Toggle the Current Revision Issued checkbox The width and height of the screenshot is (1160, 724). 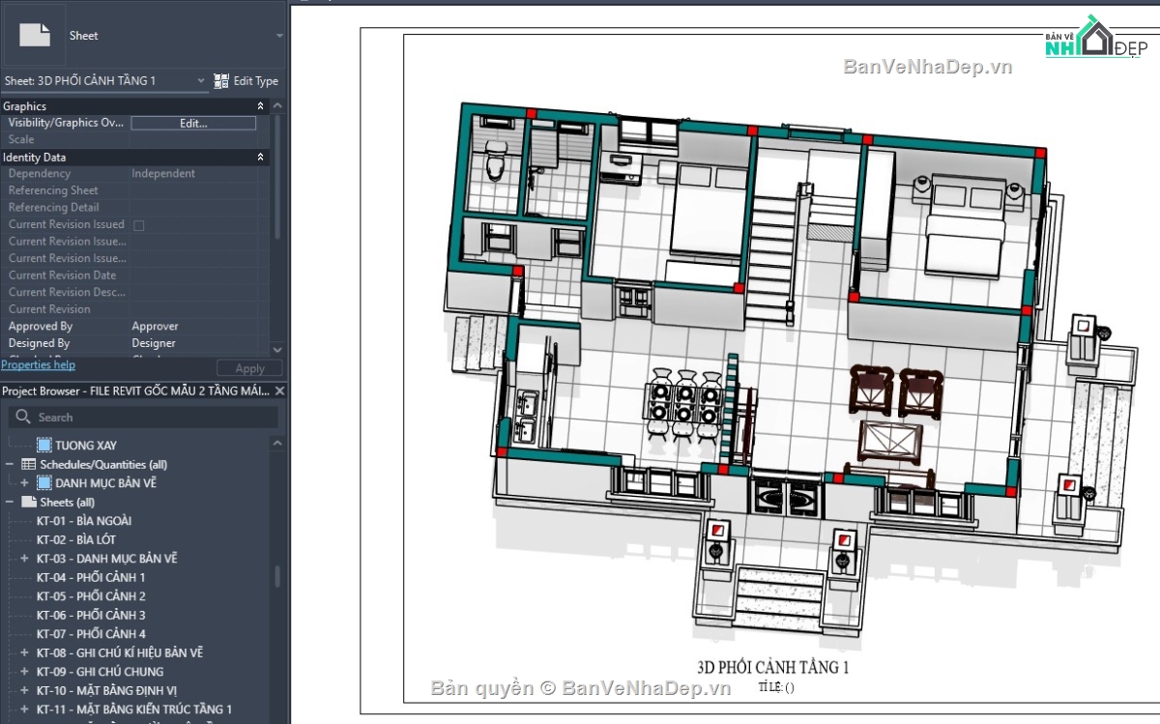(138, 225)
